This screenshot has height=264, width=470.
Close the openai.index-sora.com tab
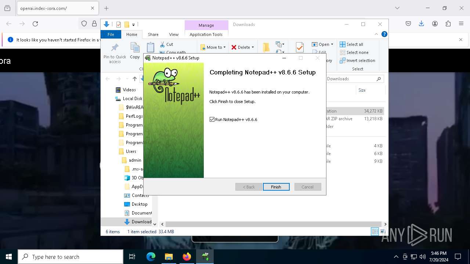pyautogui.click(x=92, y=8)
